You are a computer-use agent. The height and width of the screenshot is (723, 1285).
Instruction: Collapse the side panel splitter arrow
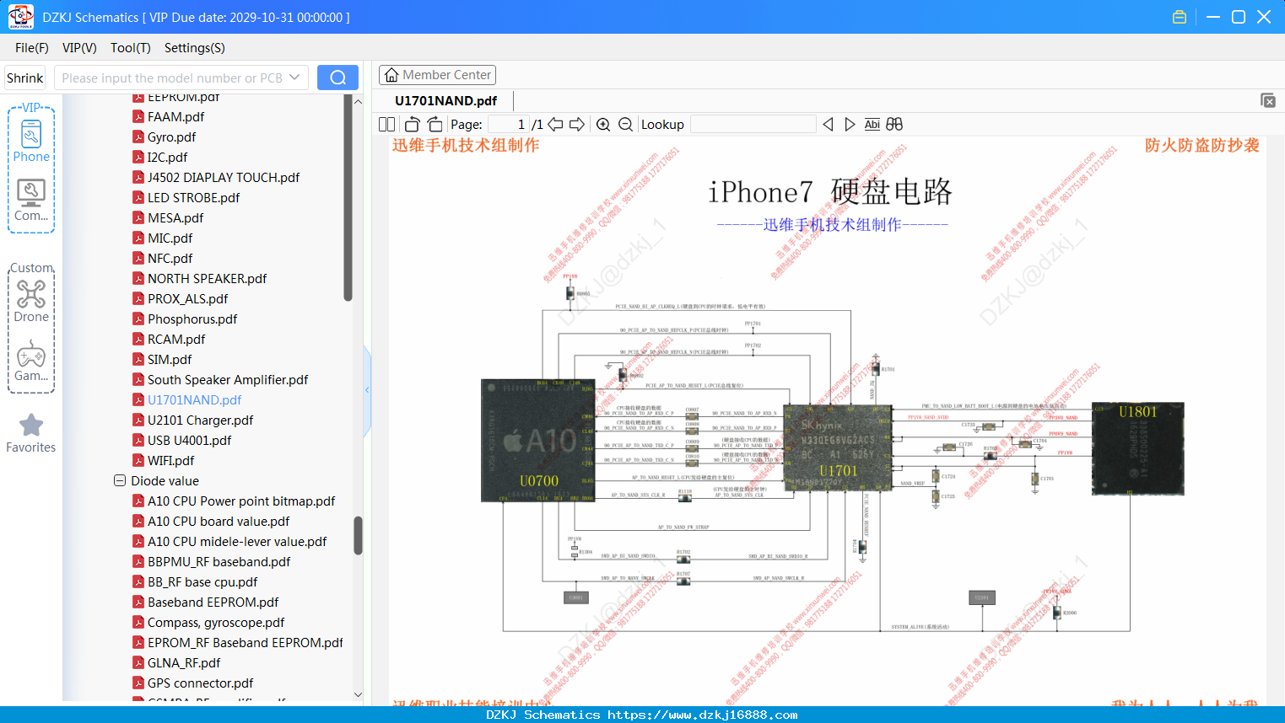point(367,390)
